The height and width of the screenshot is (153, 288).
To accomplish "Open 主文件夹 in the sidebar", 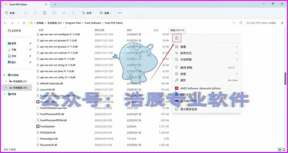I will tap(14, 31).
